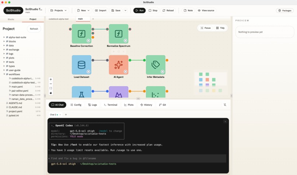297x175 pixels.
Task: Open the dropdown arrow beside Save
Action: 125,10
